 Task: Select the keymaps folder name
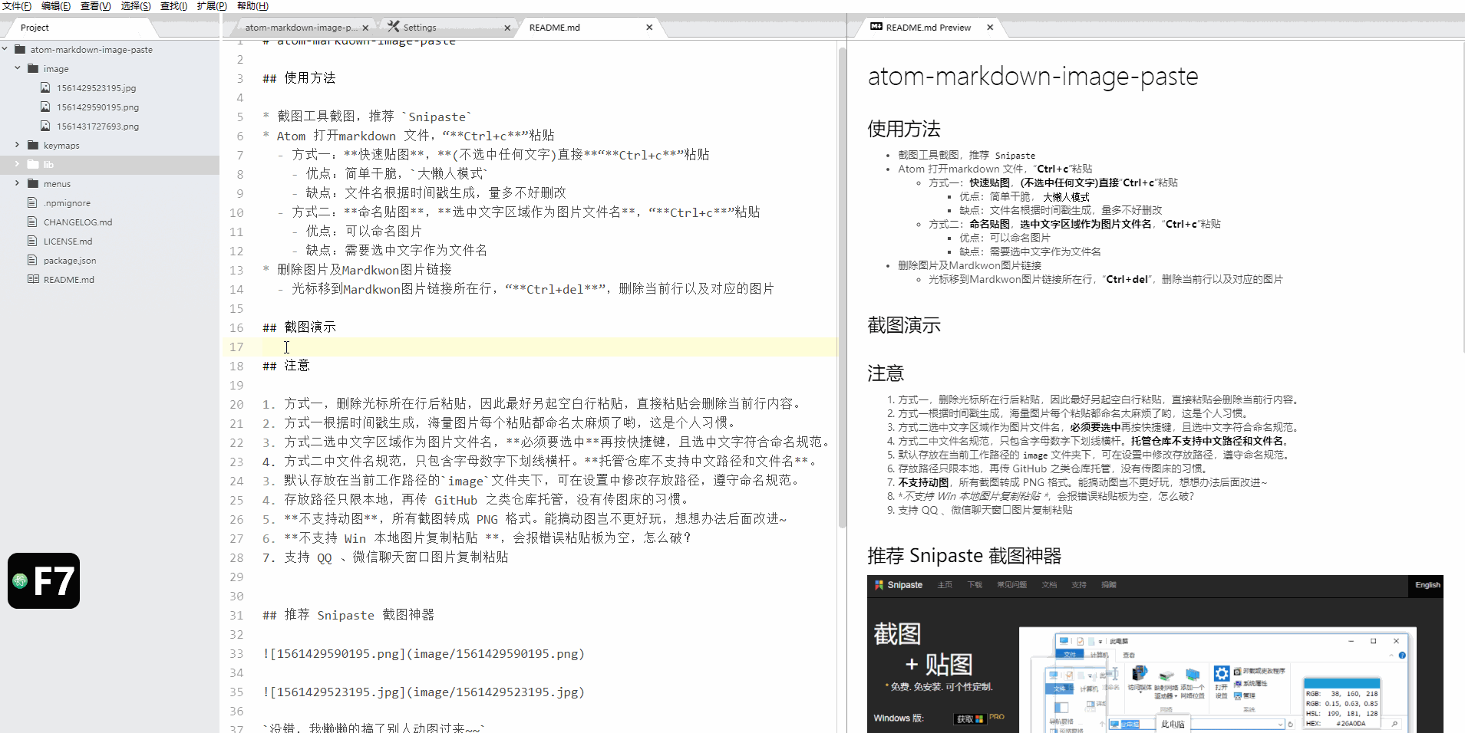61,146
